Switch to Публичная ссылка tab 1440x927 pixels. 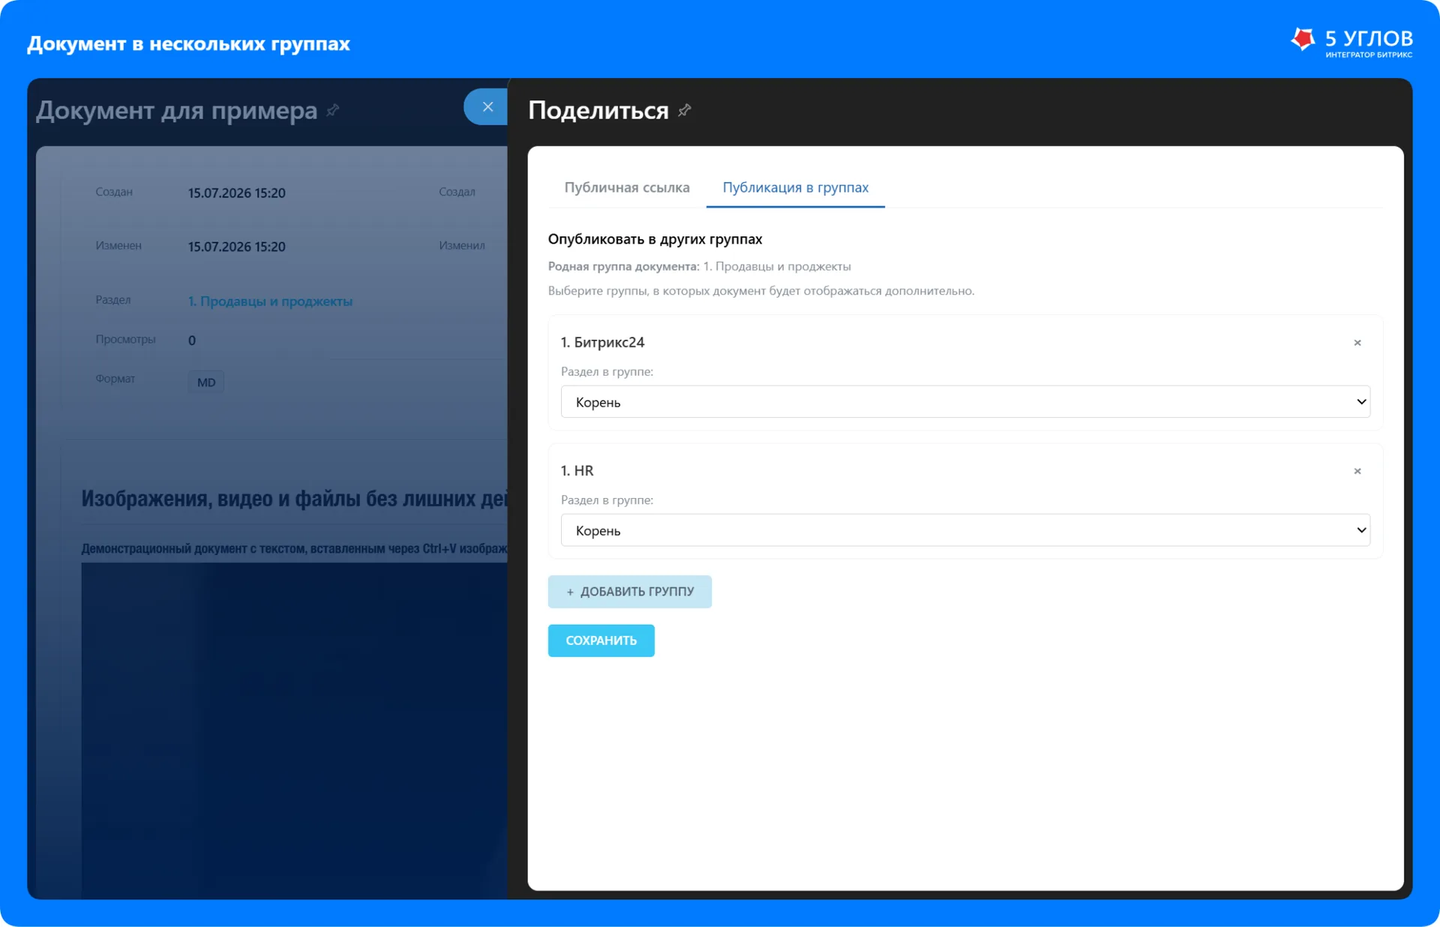626,187
